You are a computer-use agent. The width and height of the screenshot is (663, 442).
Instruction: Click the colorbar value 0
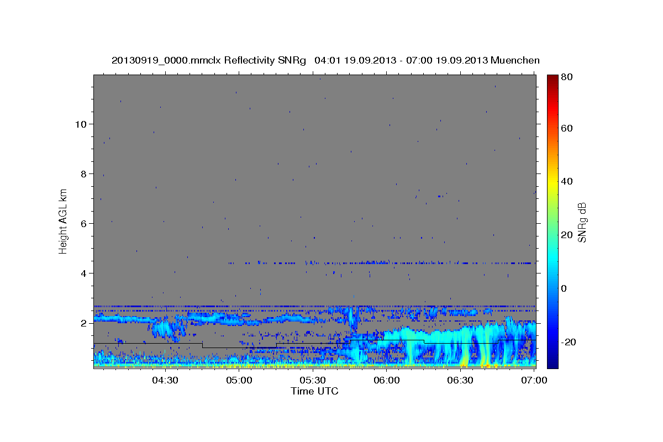click(565, 288)
